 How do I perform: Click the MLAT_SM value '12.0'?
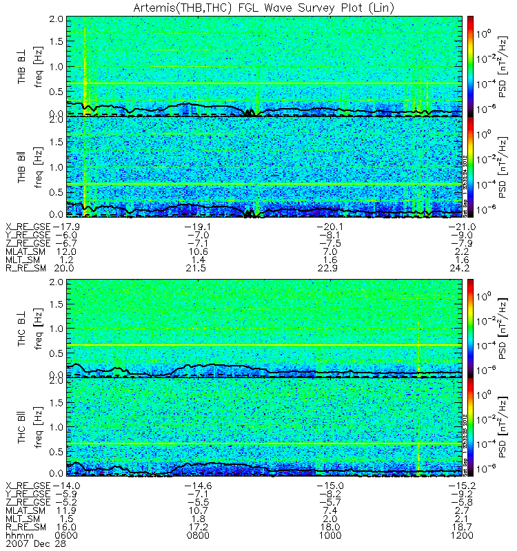click(66, 251)
